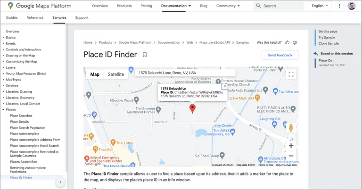Click the ARCO gas station pin
The width and height of the screenshot is (362, 190).
click(94, 114)
